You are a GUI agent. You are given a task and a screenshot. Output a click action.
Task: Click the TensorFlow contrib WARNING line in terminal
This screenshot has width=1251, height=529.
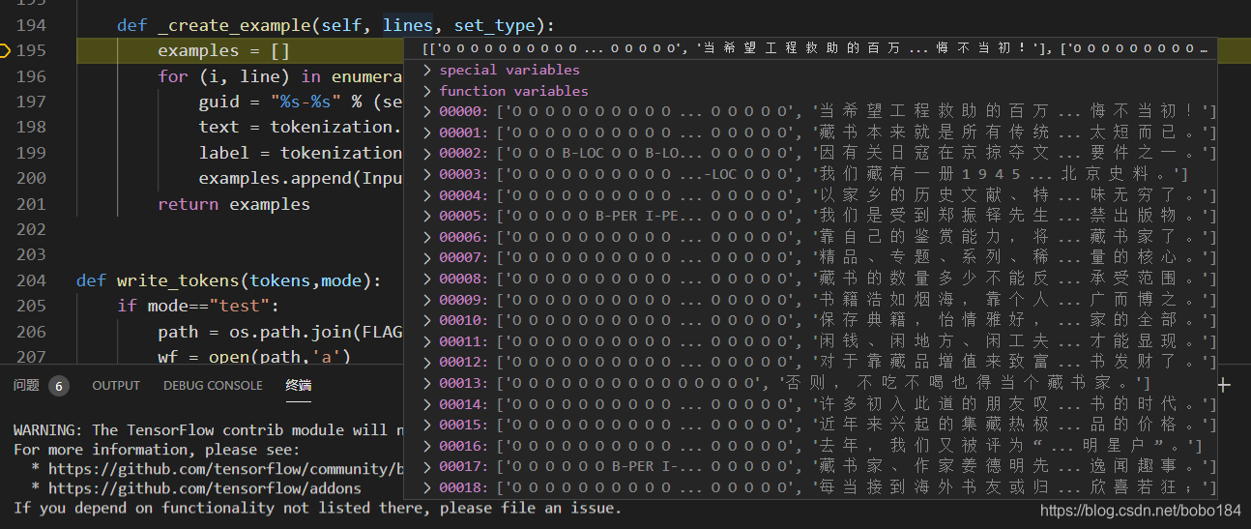tap(208, 430)
